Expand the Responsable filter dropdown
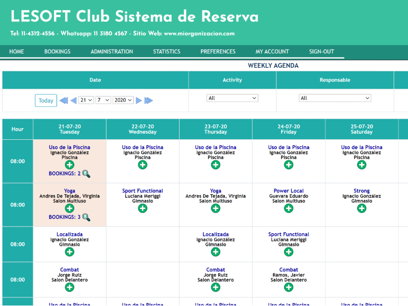Image resolution: width=408 pixels, height=306 pixels. [335, 98]
